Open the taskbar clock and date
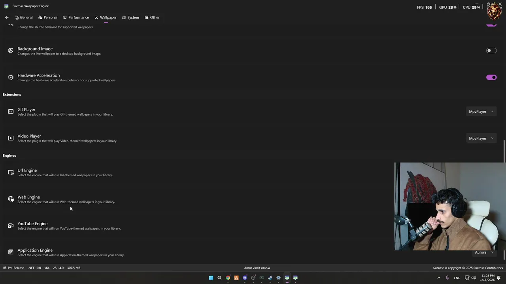506x284 pixels. (x=487, y=278)
